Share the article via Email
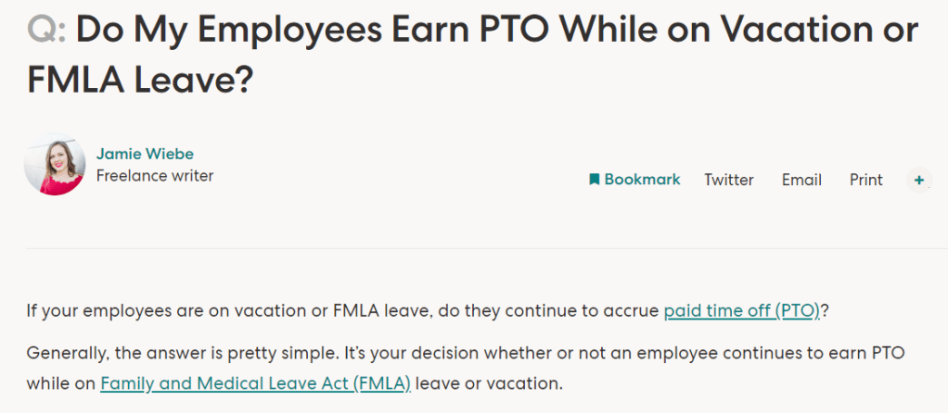 click(801, 180)
